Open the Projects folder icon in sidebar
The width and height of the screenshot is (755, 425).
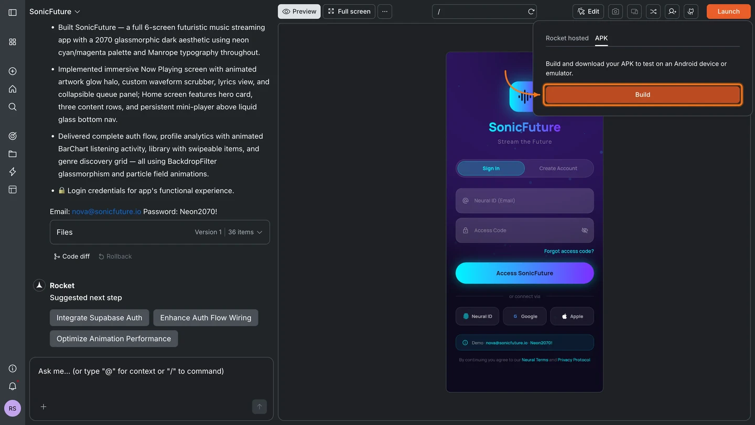[12, 153]
